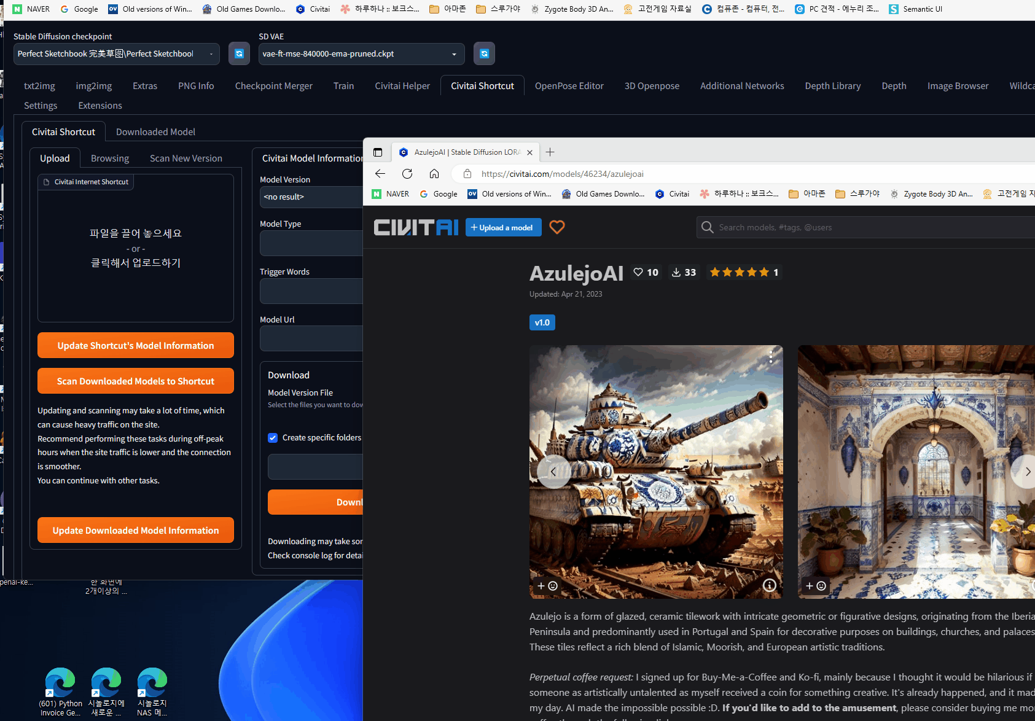Click the Edge address bar URL
Viewport: 1035px width, 721px height.
tap(562, 174)
